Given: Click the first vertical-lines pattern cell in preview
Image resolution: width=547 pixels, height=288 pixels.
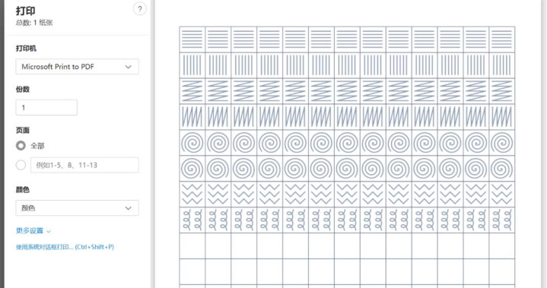Looking at the screenshot, I should pos(192,65).
